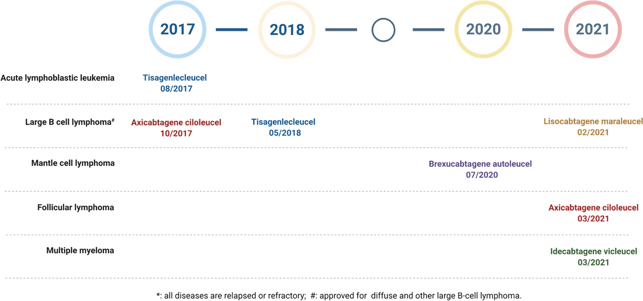The width and height of the screenshot is (643, 301).
Task: Click the 07/2020 approval date
Action: tap(482, 175)
